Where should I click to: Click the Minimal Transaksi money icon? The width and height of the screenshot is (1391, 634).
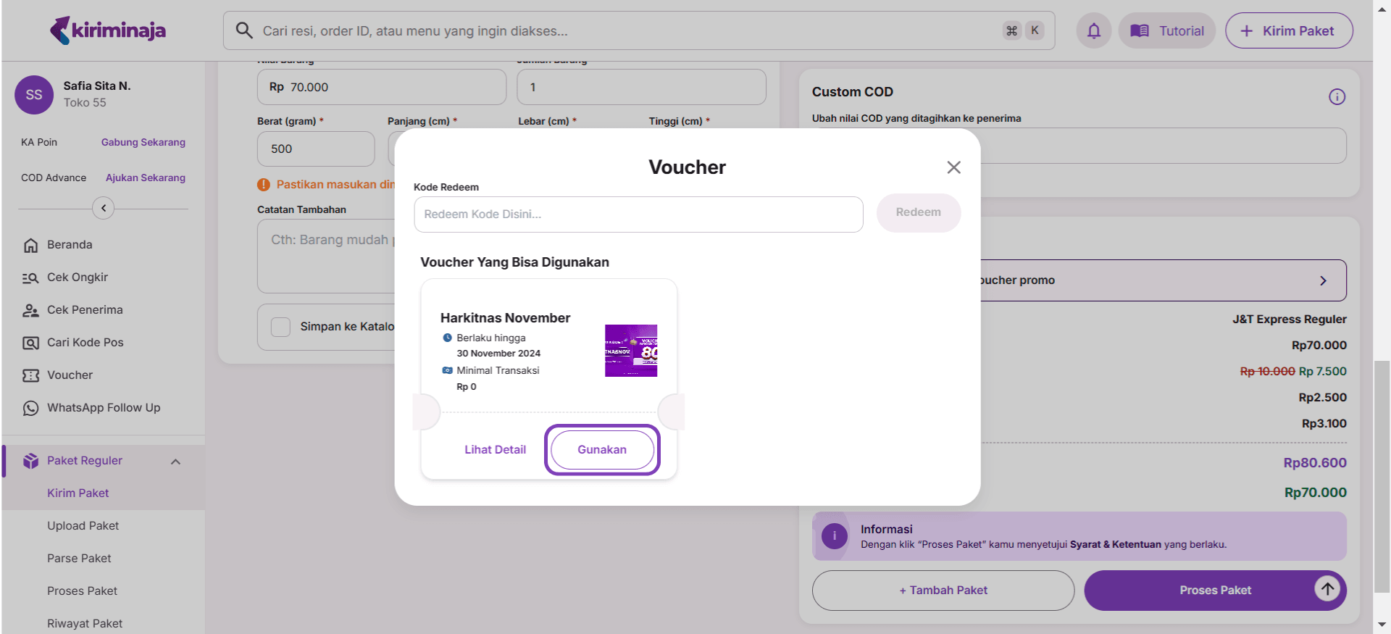[x=447, y=370]
